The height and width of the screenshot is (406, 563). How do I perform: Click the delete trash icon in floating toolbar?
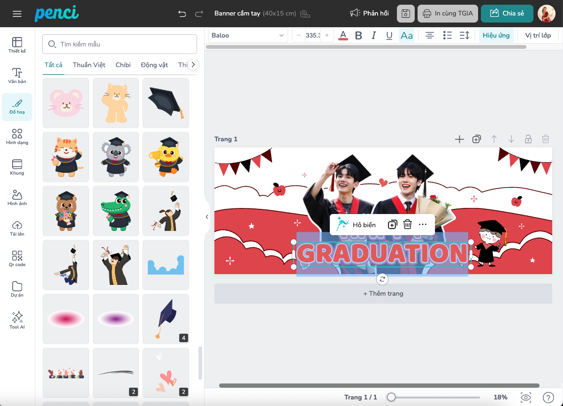point(407,224)
